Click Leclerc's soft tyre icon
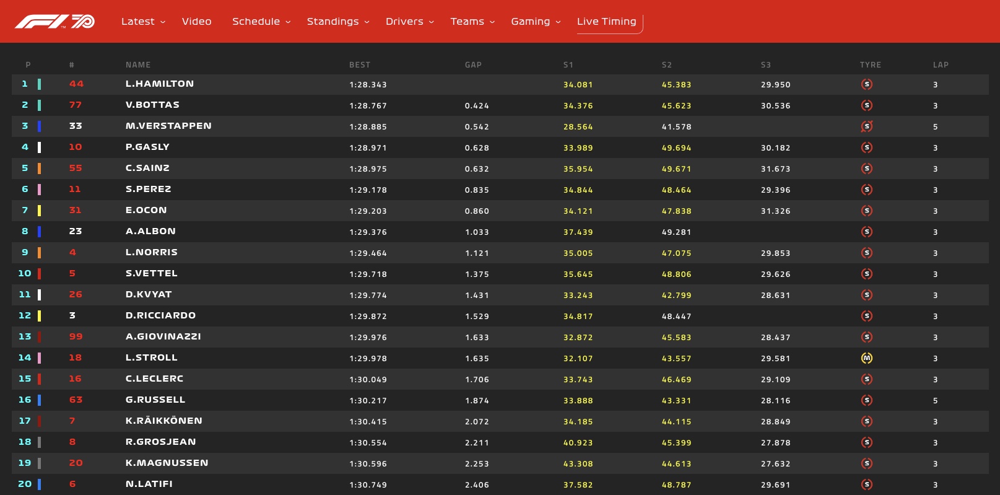This screenshot has height=495, width=1000. coord(867,379)
